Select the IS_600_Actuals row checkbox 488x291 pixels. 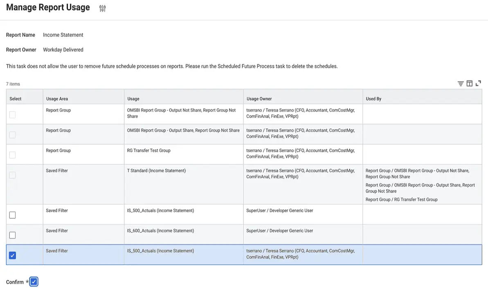[13, 235]
